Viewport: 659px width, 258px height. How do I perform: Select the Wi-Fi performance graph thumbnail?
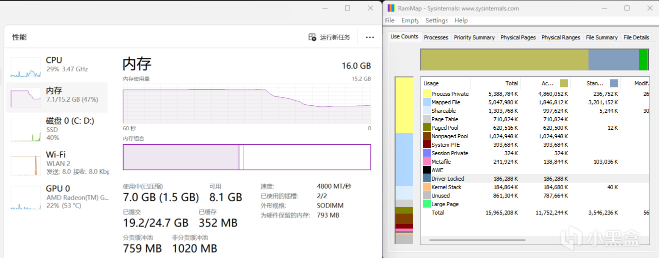point(25,163)
